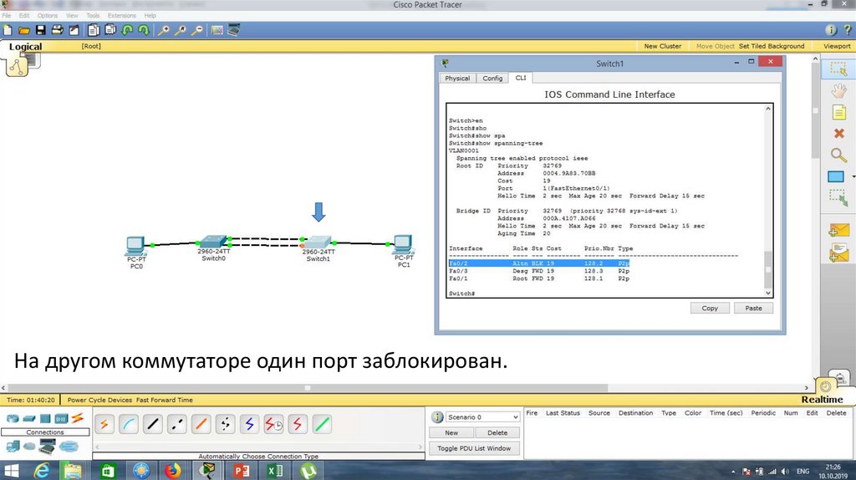Viewport: 856px width, 480px height.
Task: Open the Options menu
Action: [48, 15]
